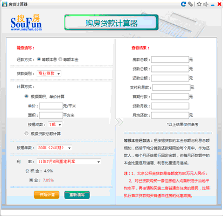Click the 还款总额 result field
223x218 pixels.
(170, 78)
